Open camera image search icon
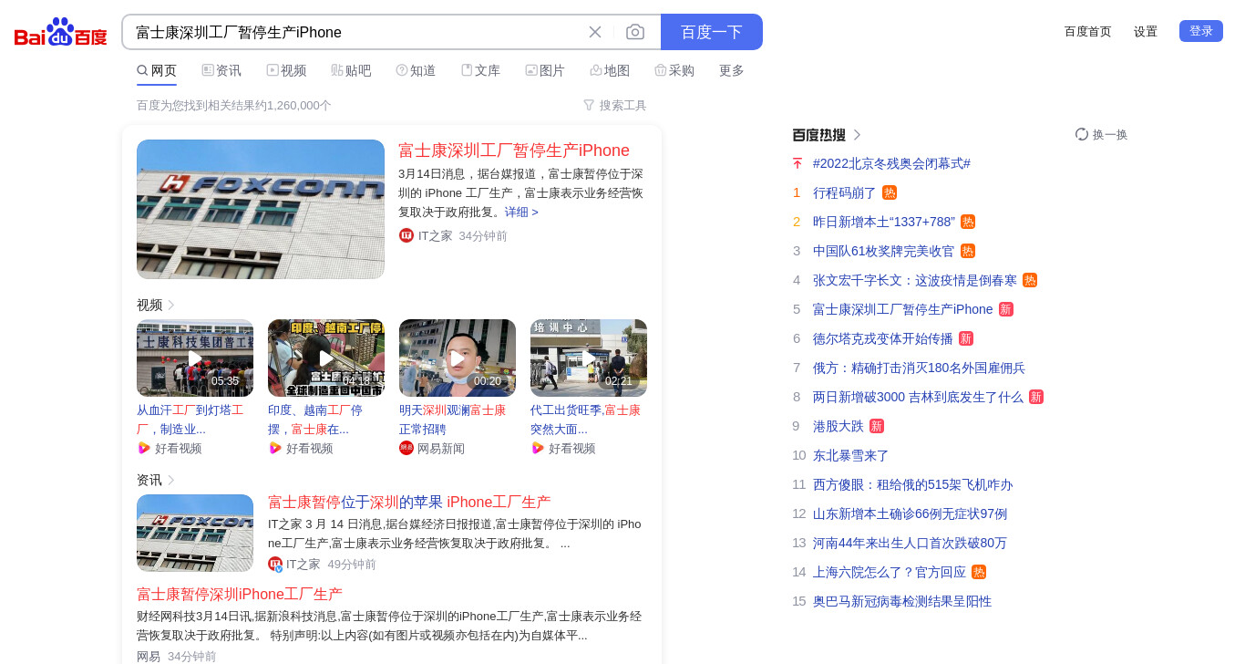Viewport: 1245px width, 664px height. point(635,32)
